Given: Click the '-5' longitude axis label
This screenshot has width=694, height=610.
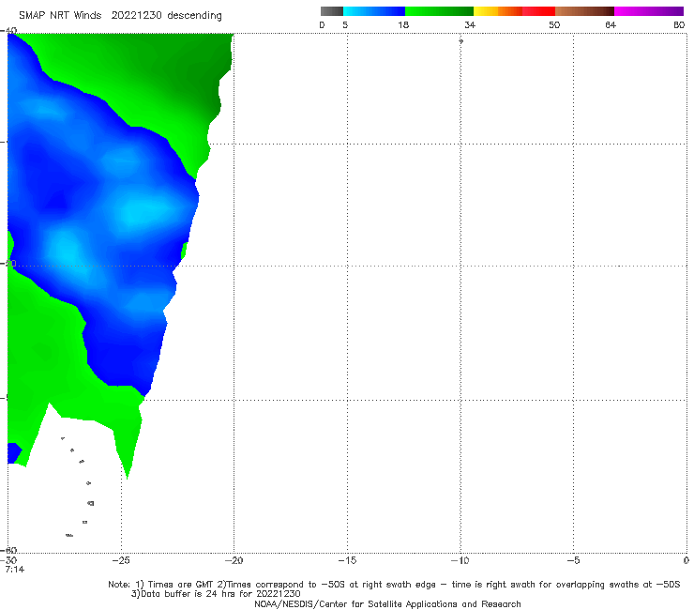Looking at the screenshot, I should 574,560.
